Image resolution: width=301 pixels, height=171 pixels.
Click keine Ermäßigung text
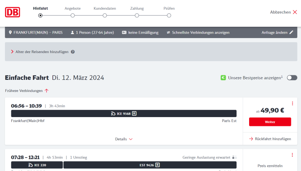143,32
